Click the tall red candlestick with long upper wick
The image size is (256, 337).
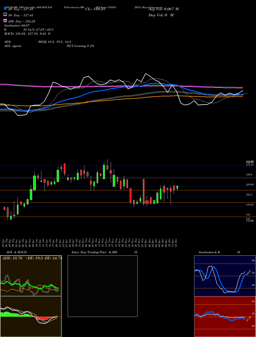[x=143, y=191]
